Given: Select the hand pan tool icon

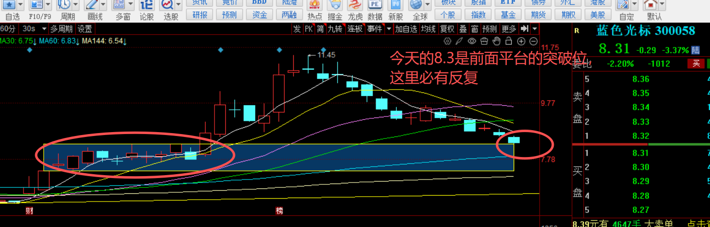Looking at the screenshot, I should [x=497, y=41].
